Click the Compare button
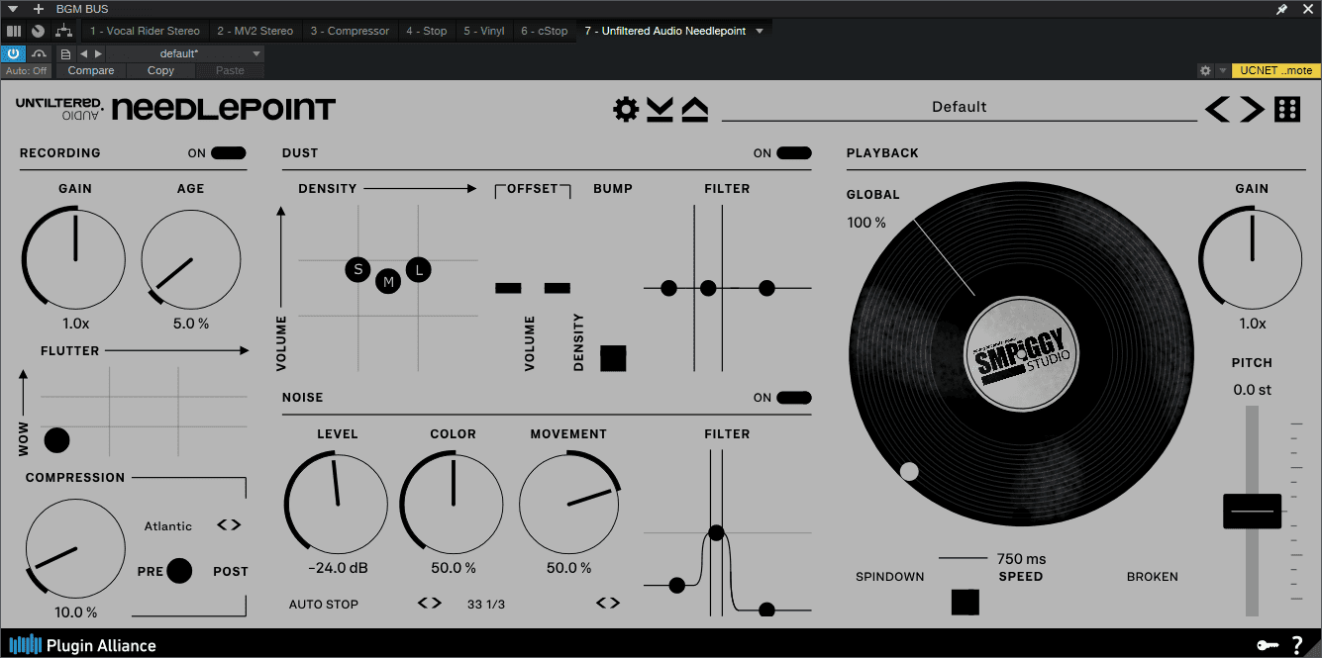 (91, 70)
